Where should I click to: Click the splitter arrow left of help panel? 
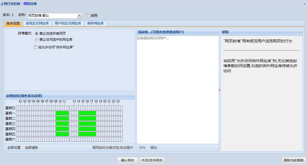(x=220, y=90)
